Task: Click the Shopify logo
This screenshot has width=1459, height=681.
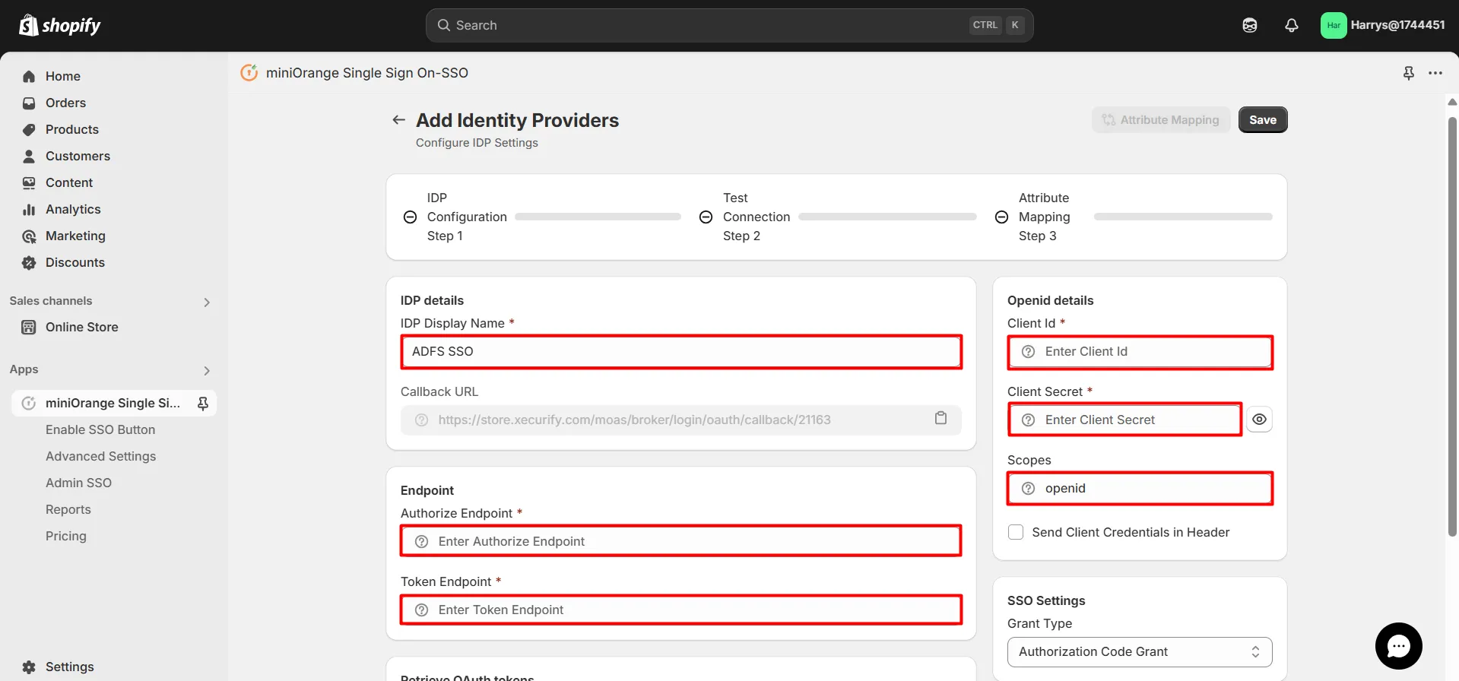Action: click(60, 25)
